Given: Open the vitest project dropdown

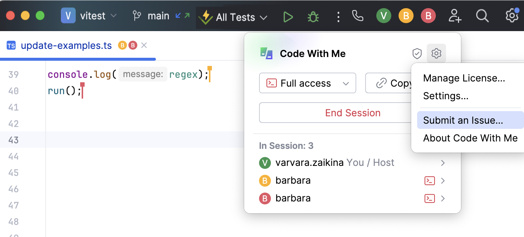Looking at the screenshot, I should click(89, 16).
